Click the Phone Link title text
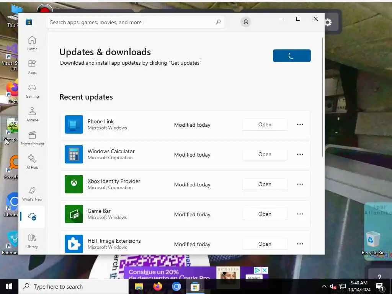 tap(101, 121)
